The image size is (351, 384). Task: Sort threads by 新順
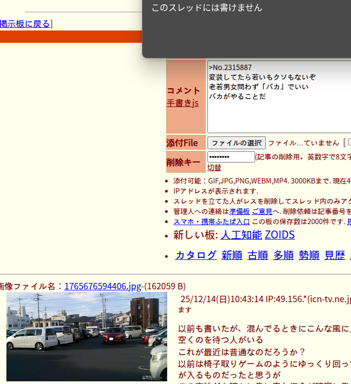coord(231,255)
